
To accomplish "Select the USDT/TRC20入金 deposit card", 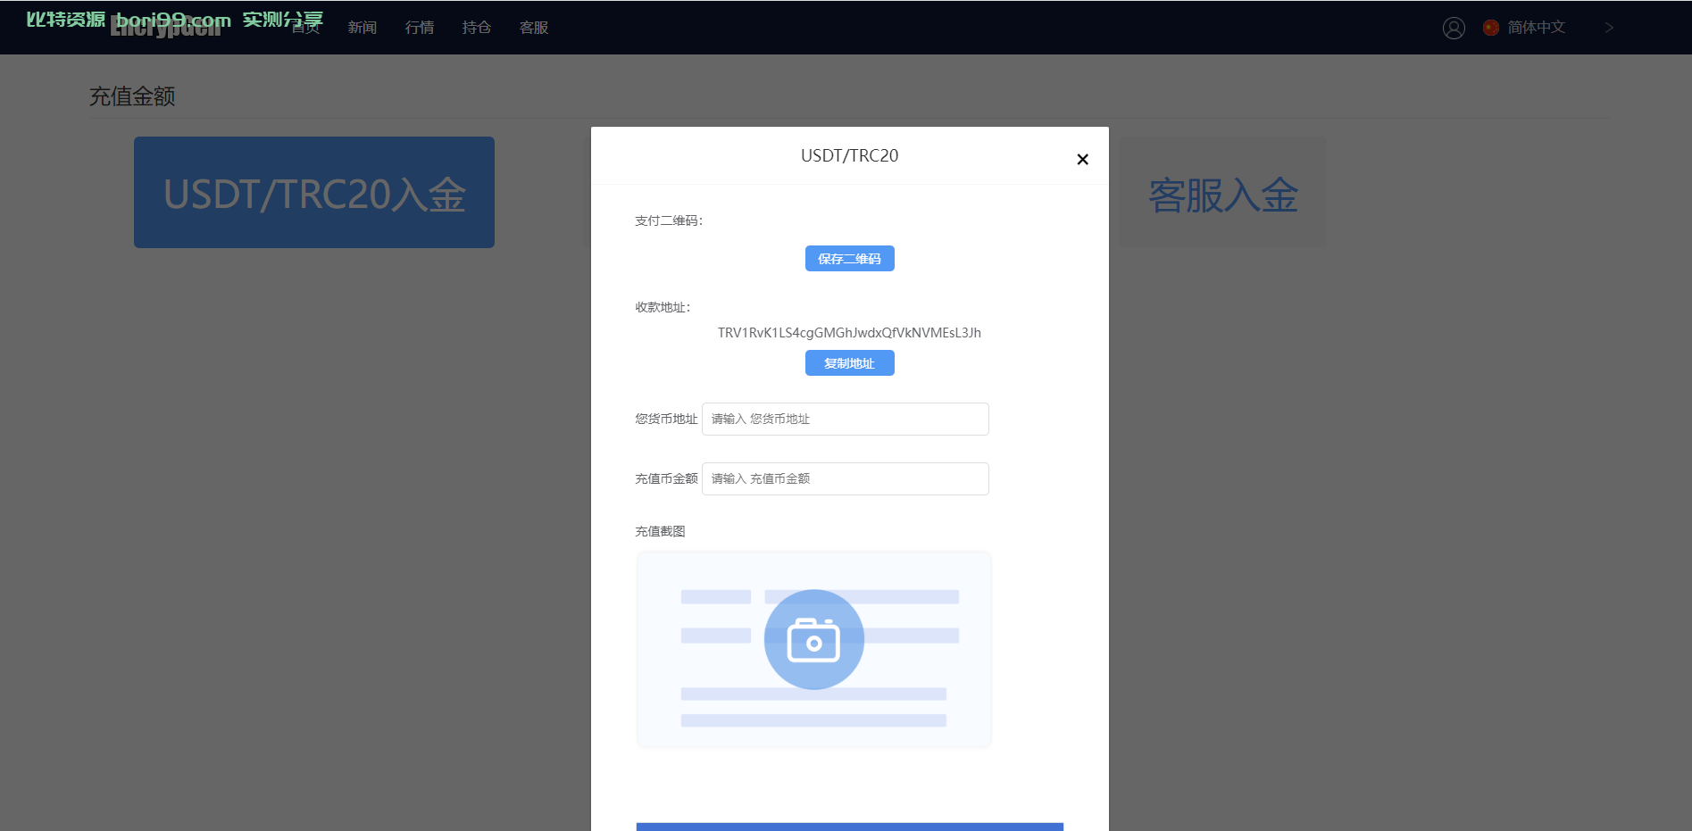I will click(314, 193).
